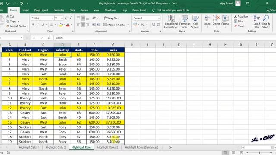Click the horizontal scrollbar at bottom
This screenshot has width=276, height=155.
(x=258, y=147)
